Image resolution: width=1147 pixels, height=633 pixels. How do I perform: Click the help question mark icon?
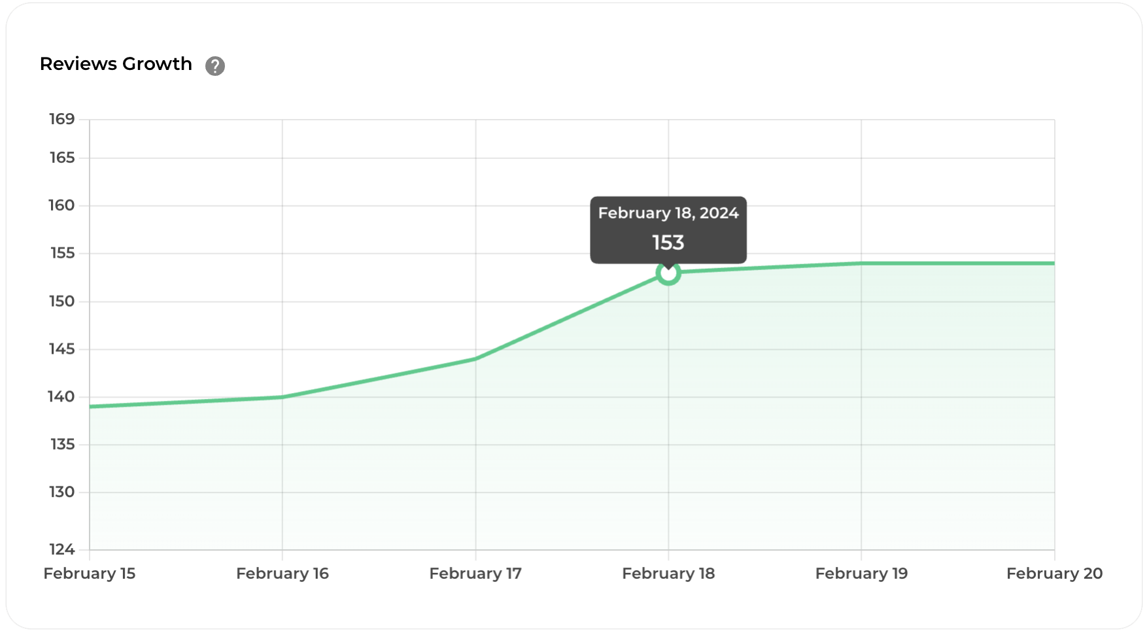(x=215, y=66)
